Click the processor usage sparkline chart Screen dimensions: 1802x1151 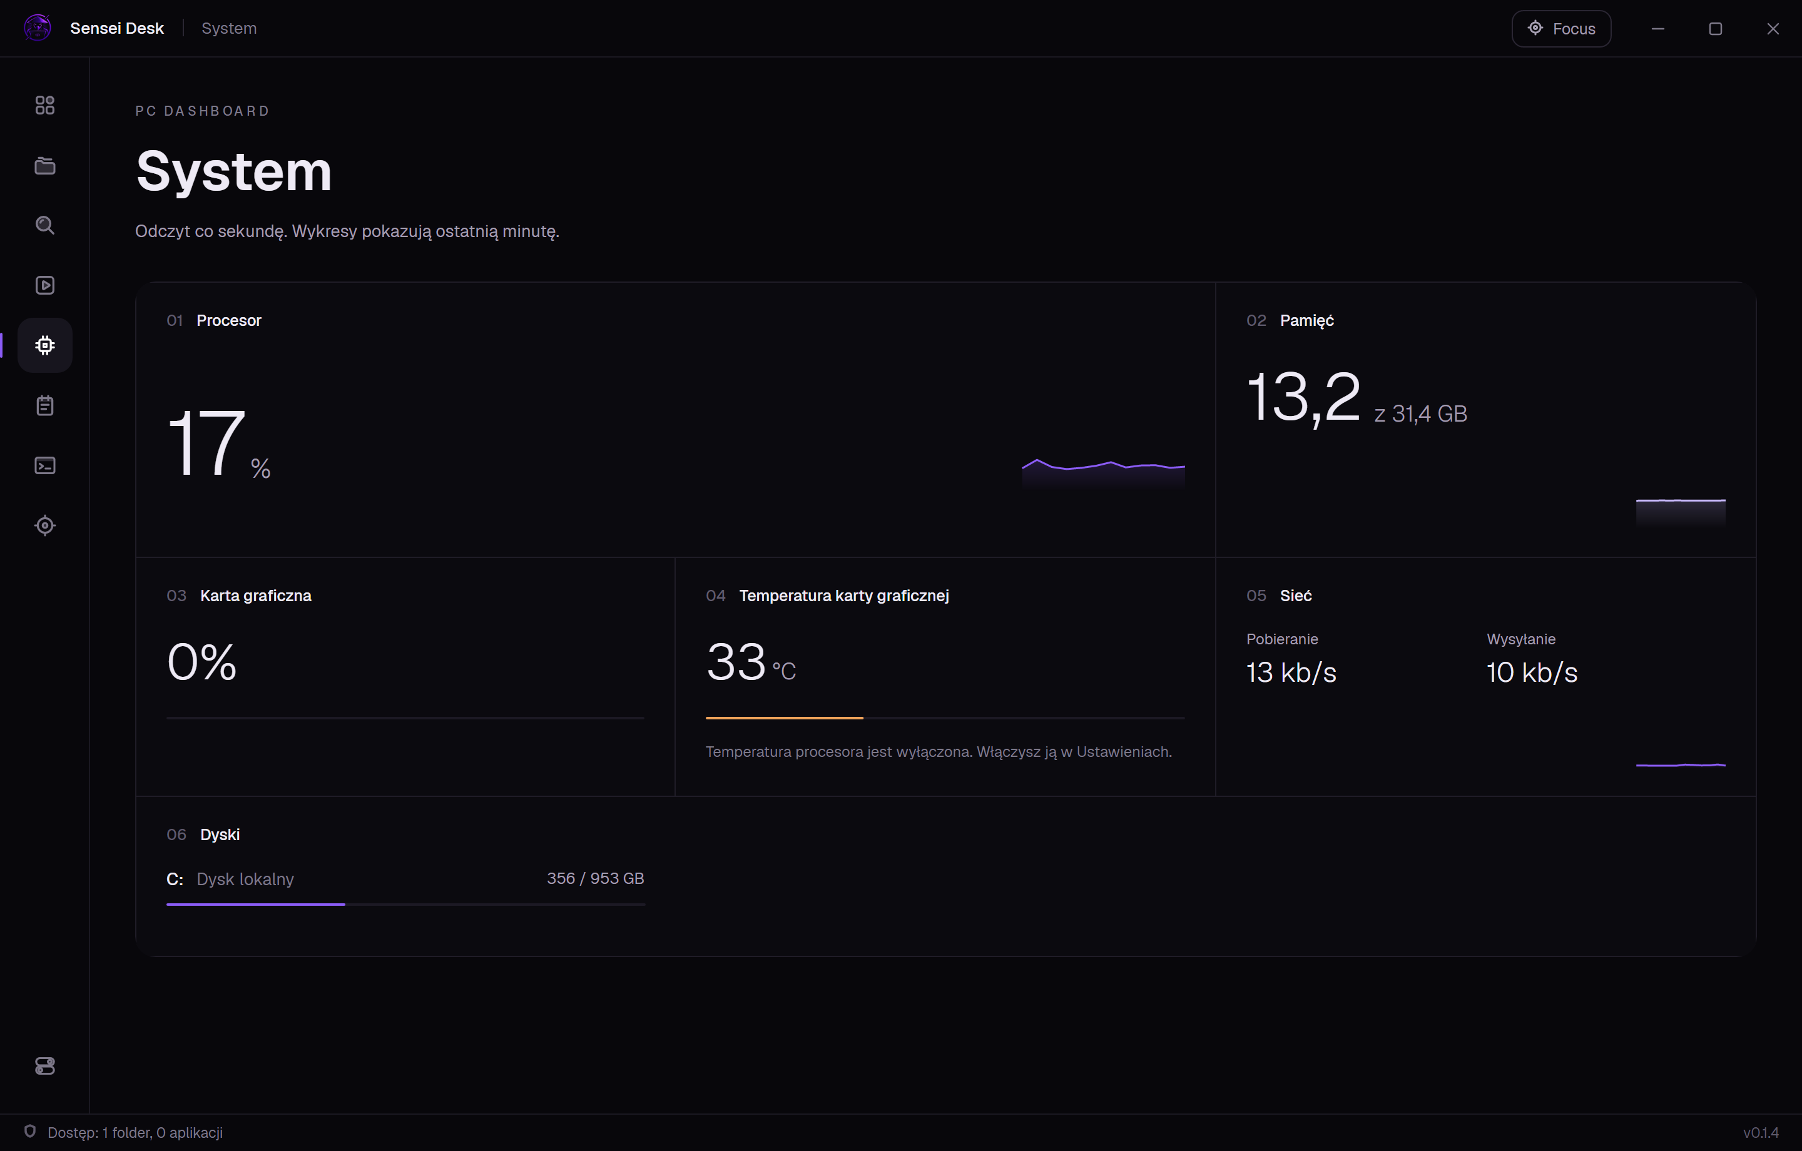tap(1103, 474)
